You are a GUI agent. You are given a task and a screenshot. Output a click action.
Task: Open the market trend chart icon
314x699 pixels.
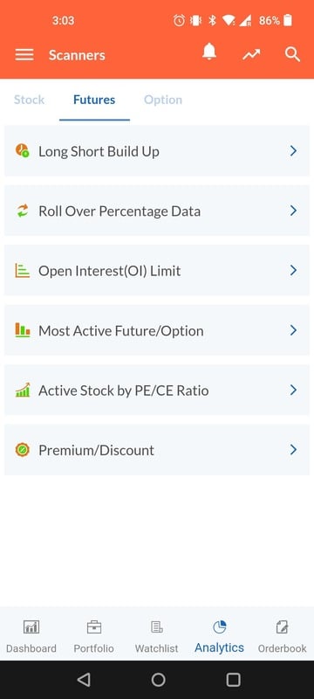click(251, 55)
